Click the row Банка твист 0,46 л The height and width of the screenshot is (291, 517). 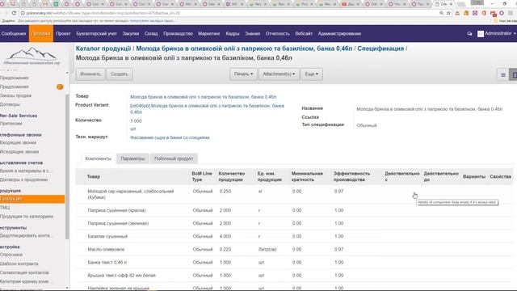293,262
